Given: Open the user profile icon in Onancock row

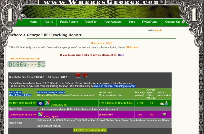Looking at the screenshot, I should [166, 103].
